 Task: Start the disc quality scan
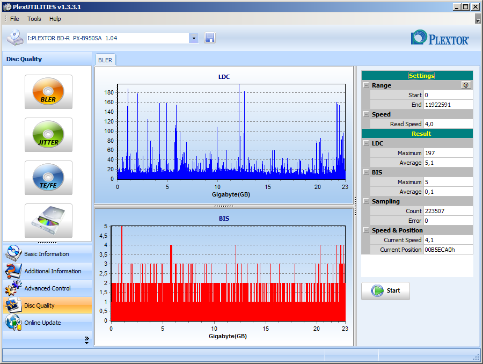(385, 290)
